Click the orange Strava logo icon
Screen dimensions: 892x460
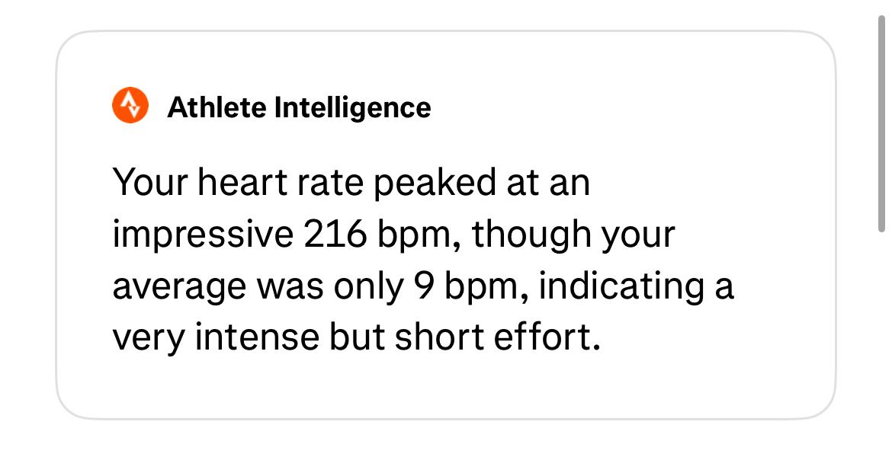pos(130,105)
